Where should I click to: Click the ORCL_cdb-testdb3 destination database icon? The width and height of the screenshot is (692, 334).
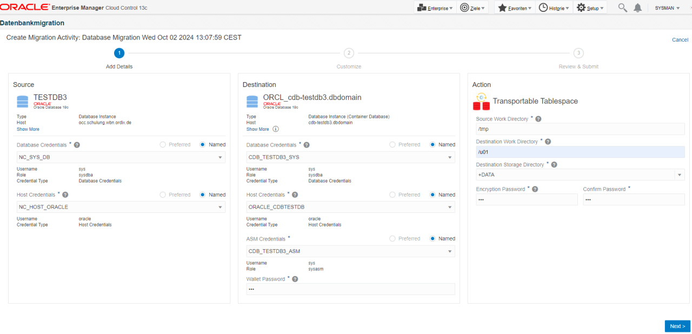pyautogui.click(x=252, y=101)
